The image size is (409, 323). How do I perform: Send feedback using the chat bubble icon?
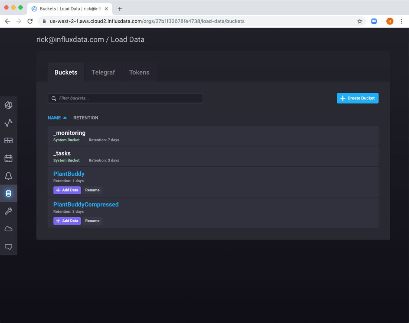[8, 247]
